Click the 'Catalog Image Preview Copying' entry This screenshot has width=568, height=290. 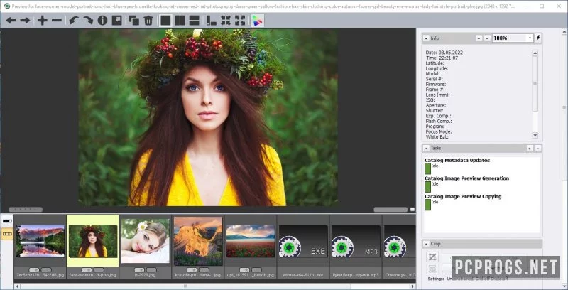pyautogui.click(x=463, y=196)
